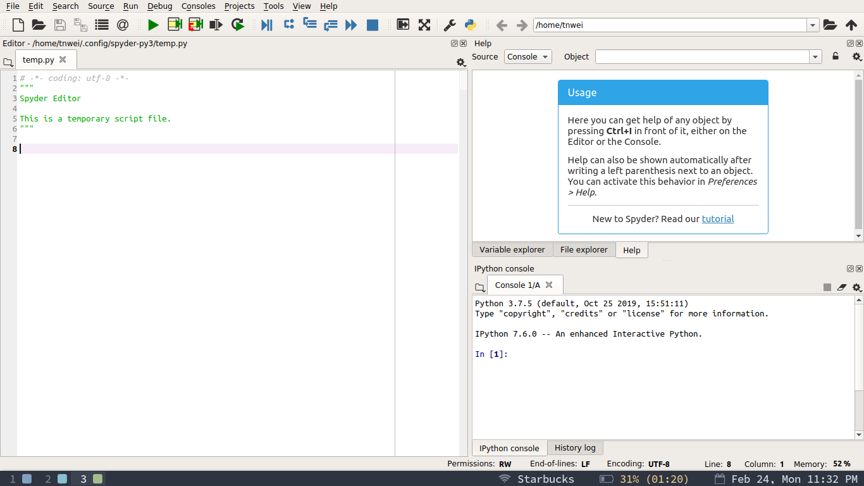Viewport: 864px width, 486px height.
Task: Go forward to next cursor position
Action: coord(522,25)
